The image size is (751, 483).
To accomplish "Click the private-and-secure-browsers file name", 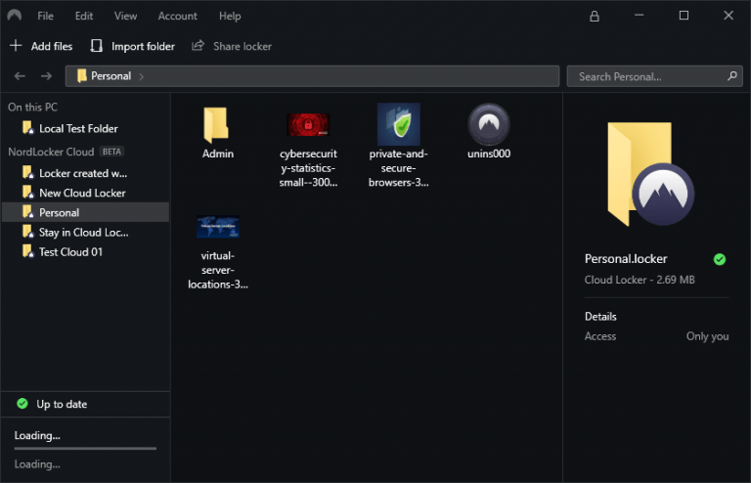I will tap(399, 168).
